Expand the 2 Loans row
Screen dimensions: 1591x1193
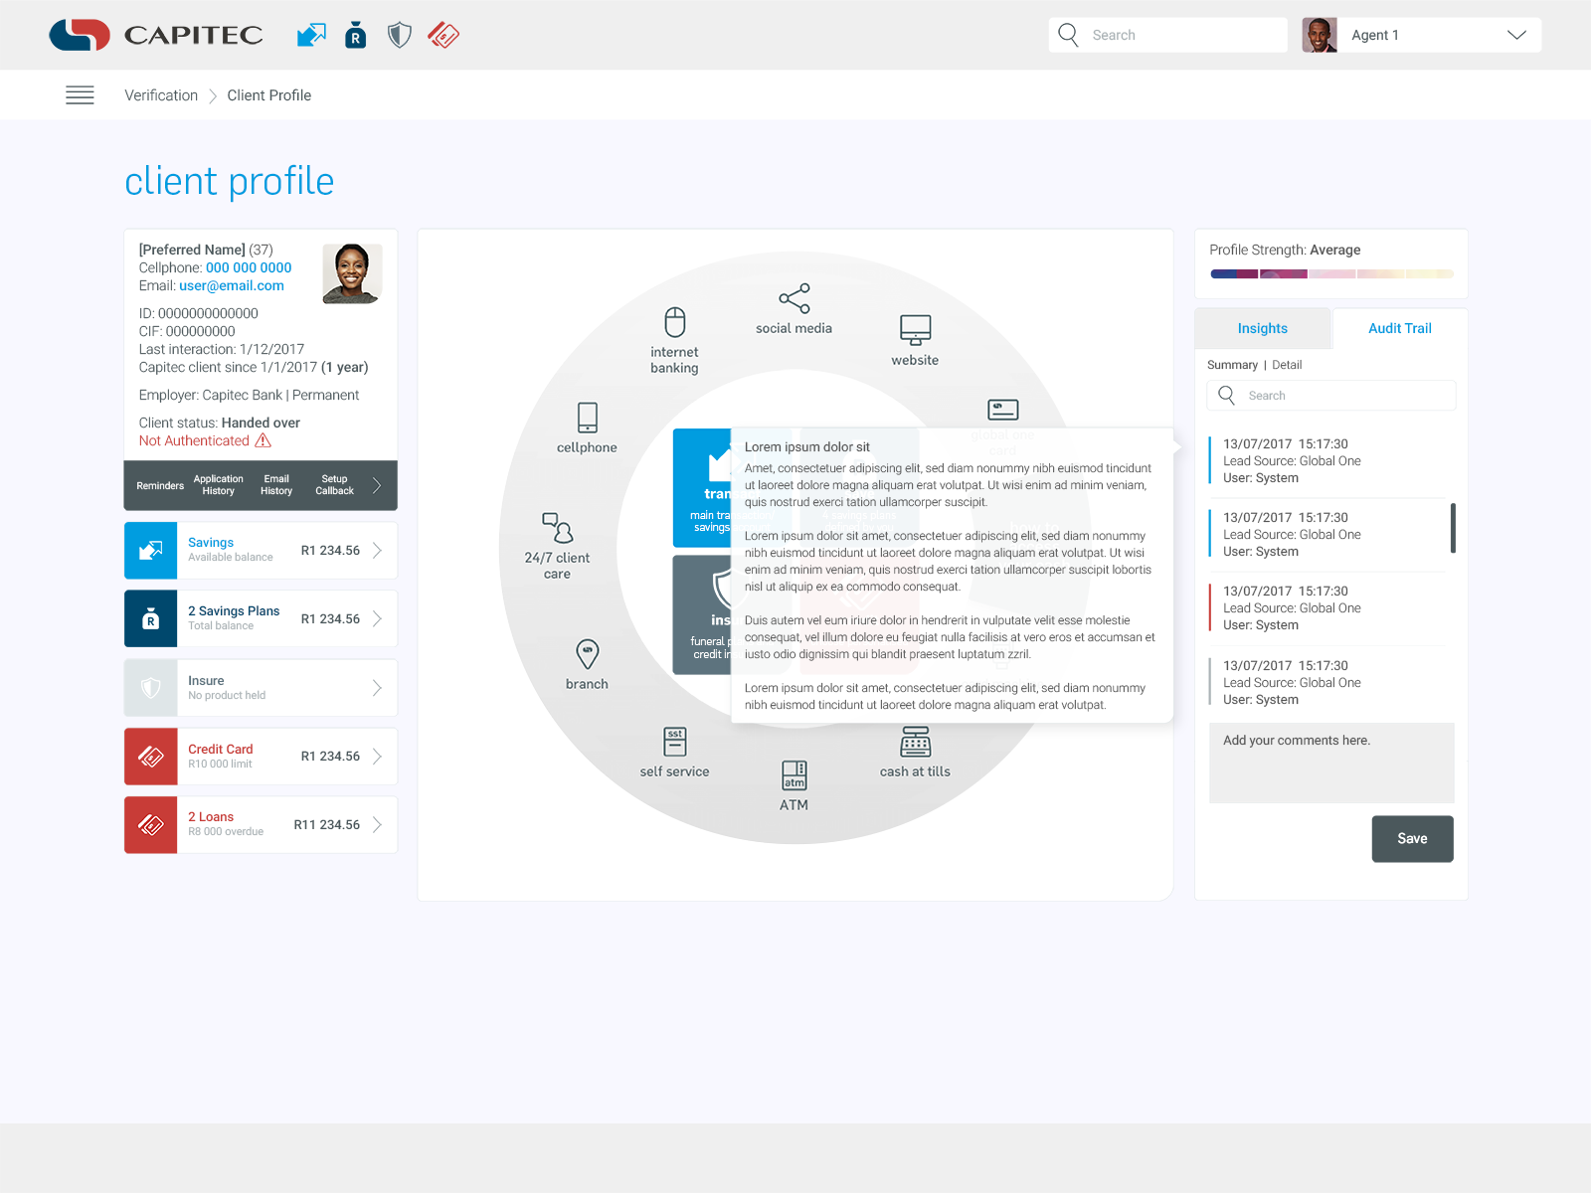point(377,825)
